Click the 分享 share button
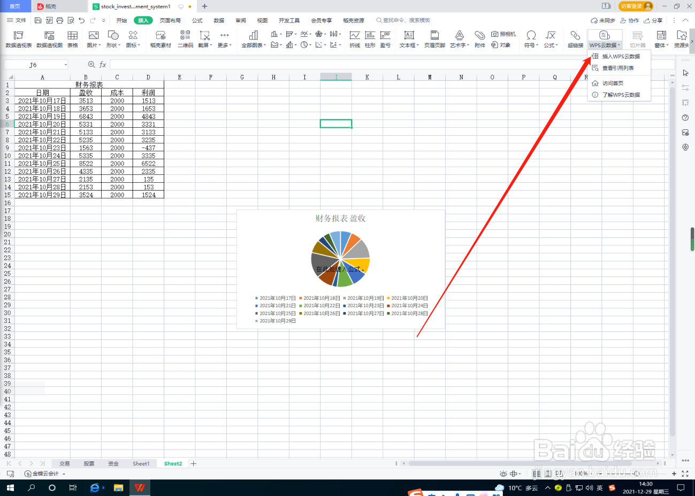 [x=653, y=20]
